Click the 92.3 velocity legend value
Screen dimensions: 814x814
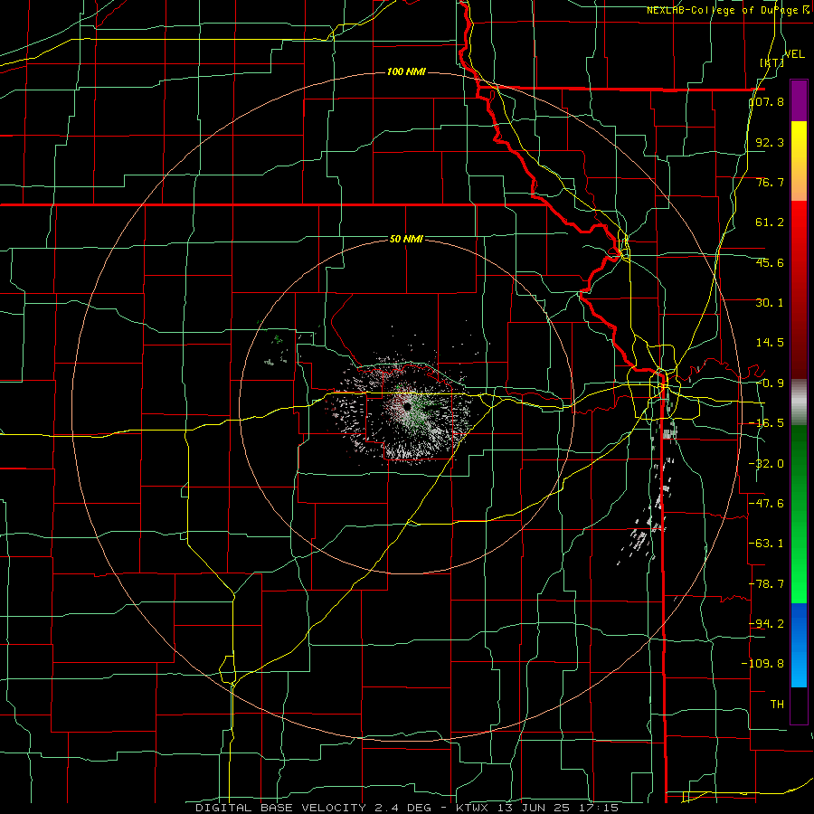click(x=770, y=142)
